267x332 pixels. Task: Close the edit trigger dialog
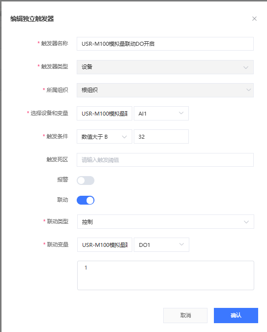click(254, 19)
